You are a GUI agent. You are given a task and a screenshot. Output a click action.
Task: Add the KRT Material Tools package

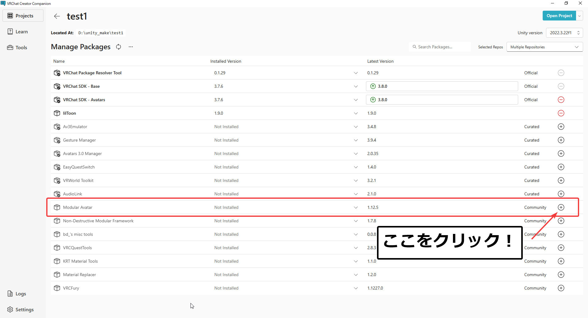click(x=561, y=261)
